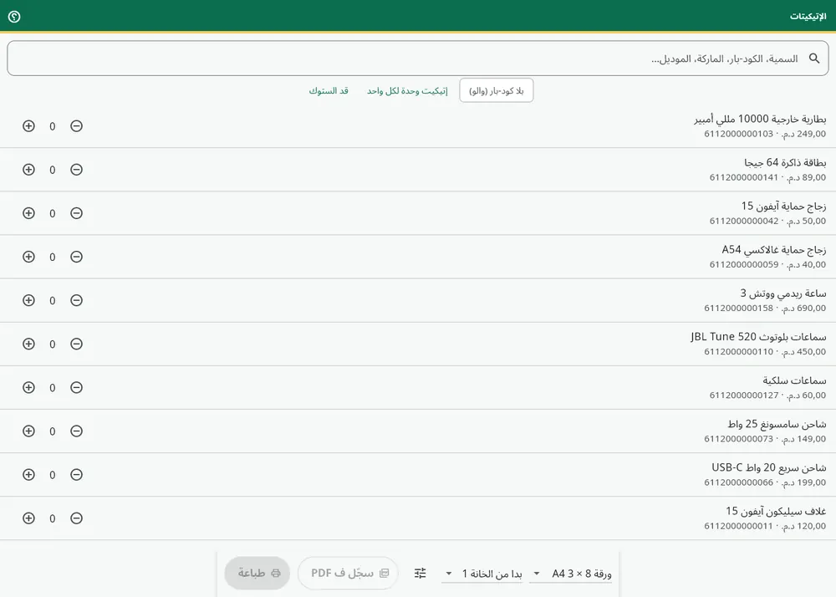Click the قد الستوك button
Image resolution: width=836 pixels, height=597 pixels.
(x=329, y=90)
